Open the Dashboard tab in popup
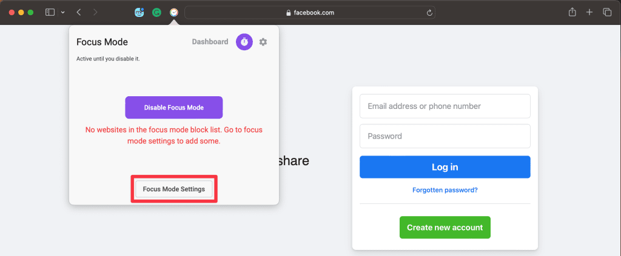621x256 pixels. (210, 42)
